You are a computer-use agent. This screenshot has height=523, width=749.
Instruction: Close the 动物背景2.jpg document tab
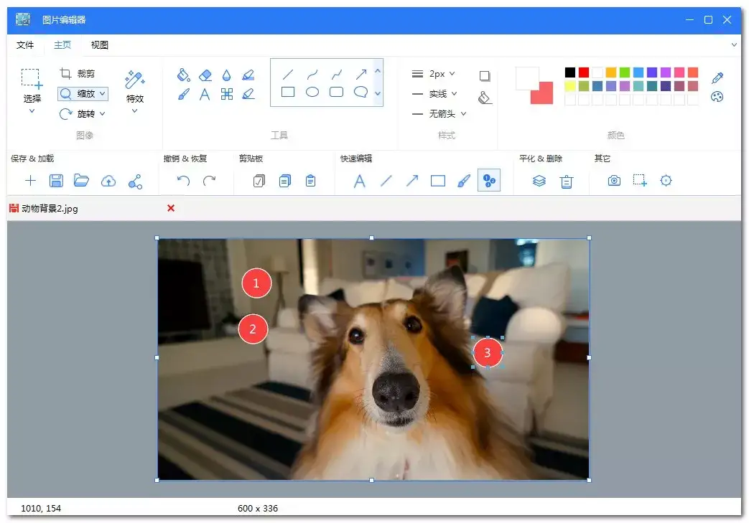click(171, 208)
